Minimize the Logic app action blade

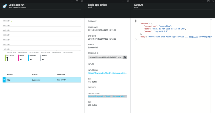coord(123,1)
